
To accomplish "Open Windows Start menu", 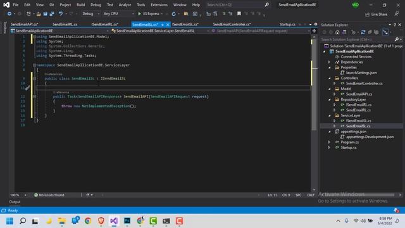I will pyautogui.click(x=9, y=221).
